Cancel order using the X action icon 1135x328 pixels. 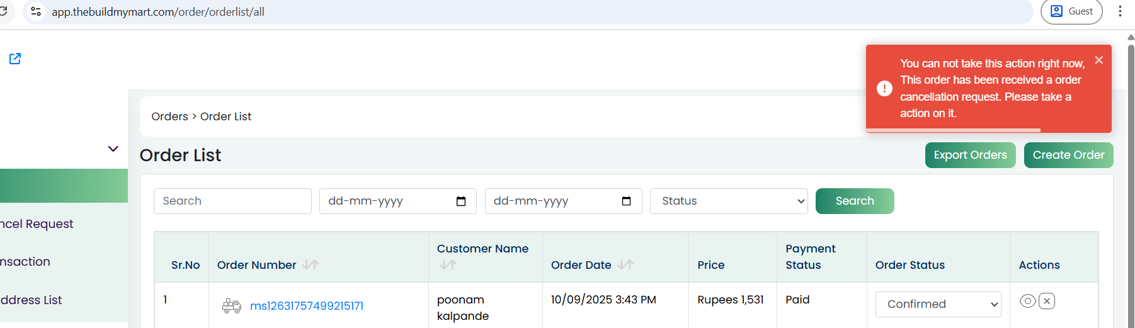pyautogui.click(x=1047, y=301)
